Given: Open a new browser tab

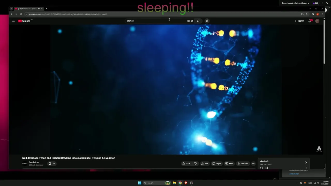Looking at the screenshot, I should click(47, 9).
